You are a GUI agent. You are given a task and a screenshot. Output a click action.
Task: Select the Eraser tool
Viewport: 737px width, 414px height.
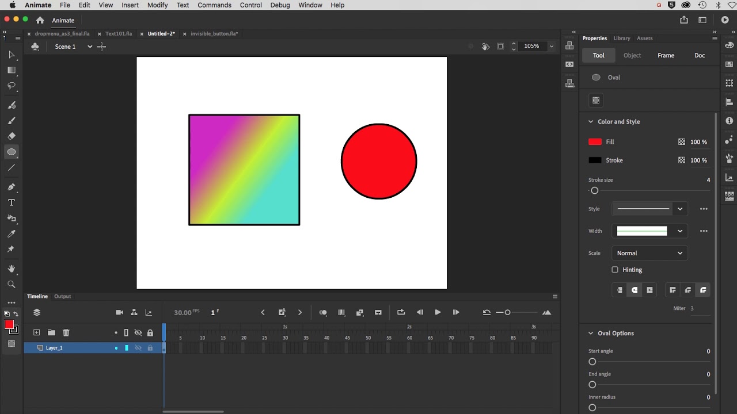12,136
